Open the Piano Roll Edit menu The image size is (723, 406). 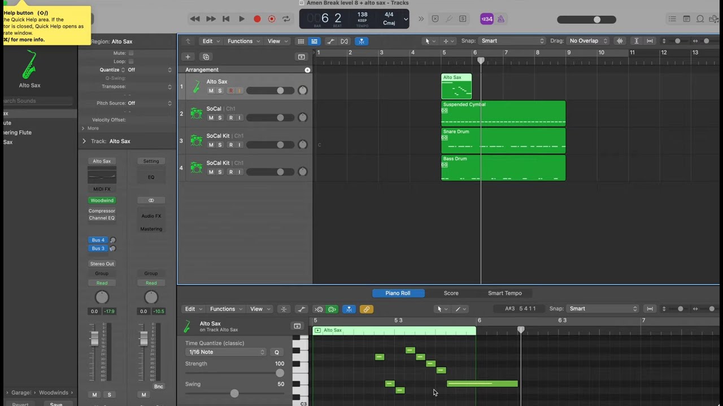click(193, 309)
